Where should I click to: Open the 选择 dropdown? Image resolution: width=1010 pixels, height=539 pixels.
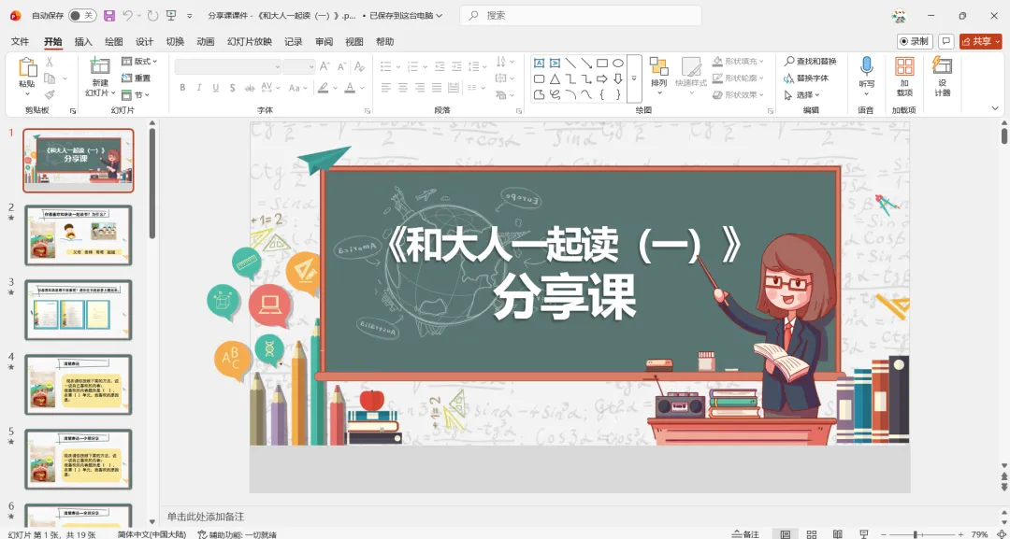tap(802, 94)
